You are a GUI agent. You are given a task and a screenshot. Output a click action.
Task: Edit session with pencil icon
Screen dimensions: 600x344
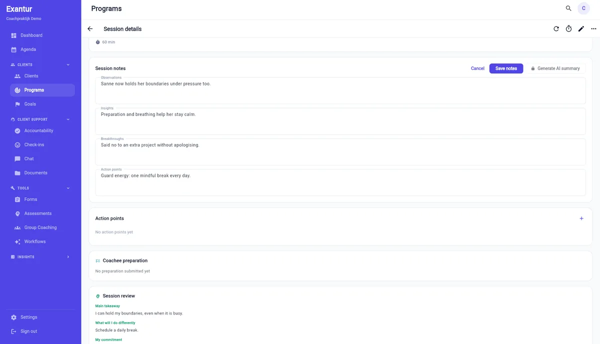pyautogui.click(x=581, y=29)
